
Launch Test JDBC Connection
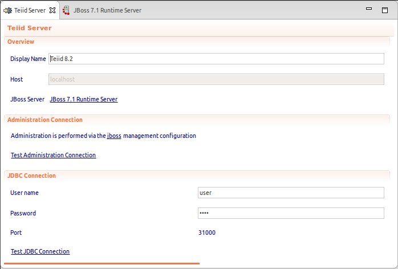point(40,251)
